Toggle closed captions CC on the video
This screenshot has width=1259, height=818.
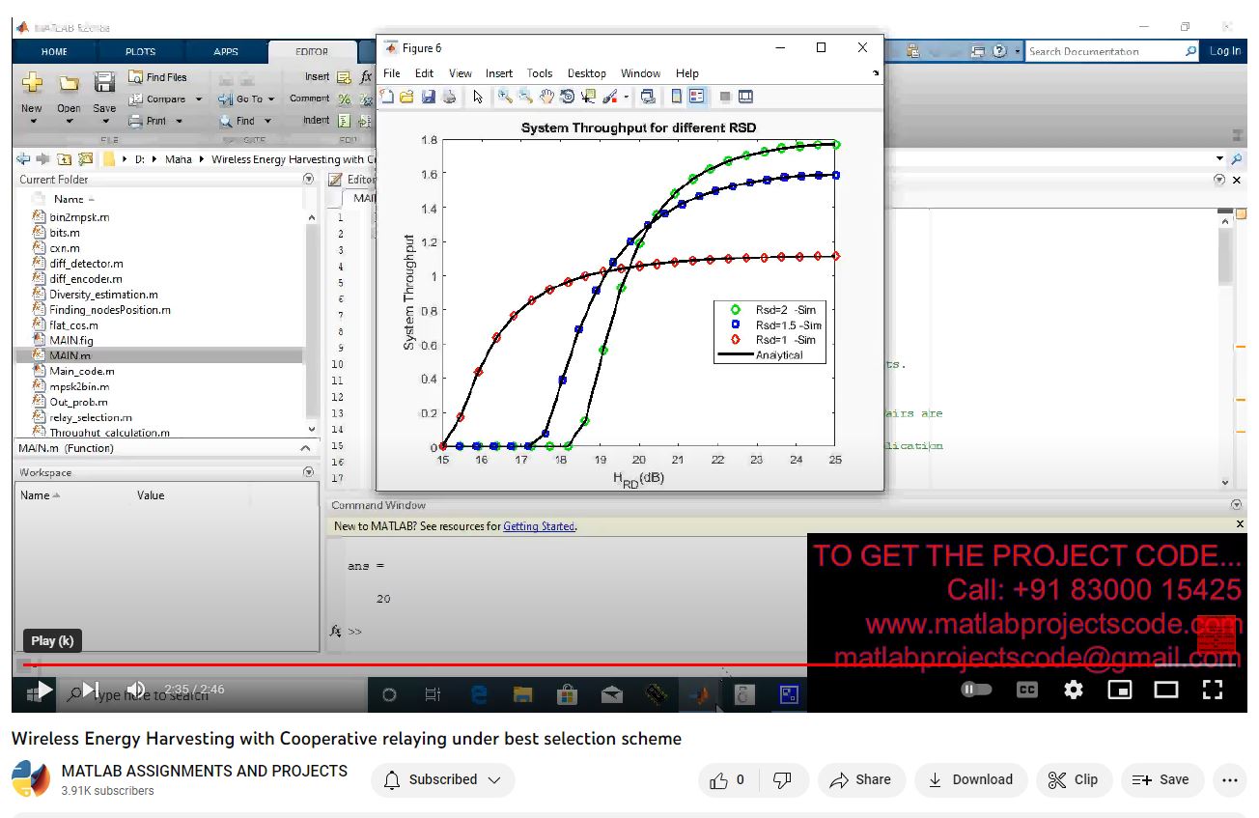coord(1027,690)
